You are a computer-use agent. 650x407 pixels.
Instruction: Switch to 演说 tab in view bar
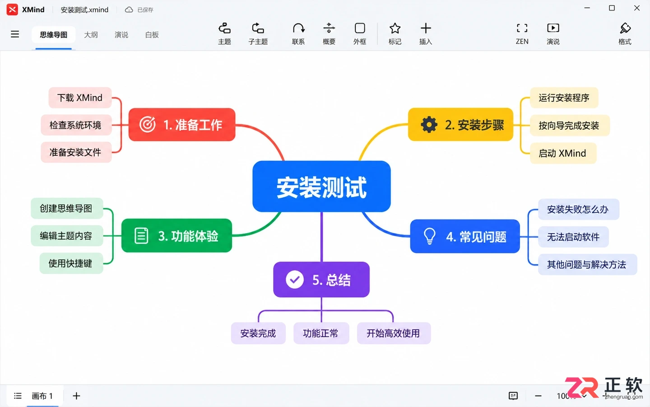(x=121, y=35)
